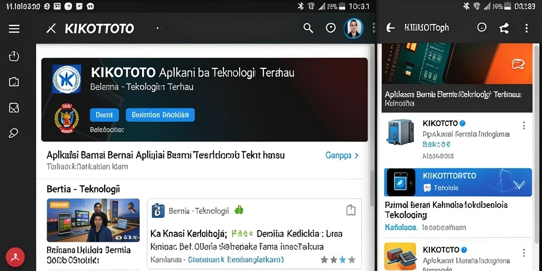Open options for bottom KIKOTCTO list item
This screenshot has width=542, height=271.
524,252
